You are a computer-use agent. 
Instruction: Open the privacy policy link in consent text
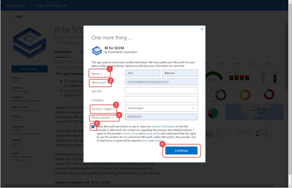point(152,134)
